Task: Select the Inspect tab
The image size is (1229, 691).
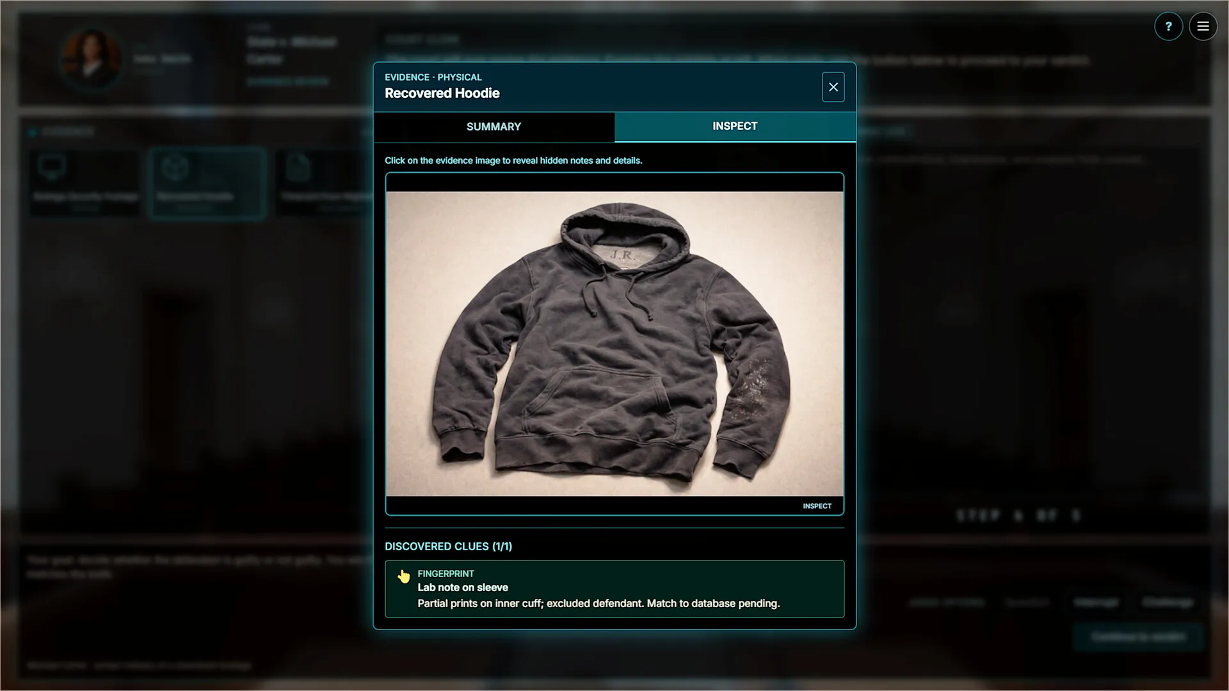Action: 735,126
